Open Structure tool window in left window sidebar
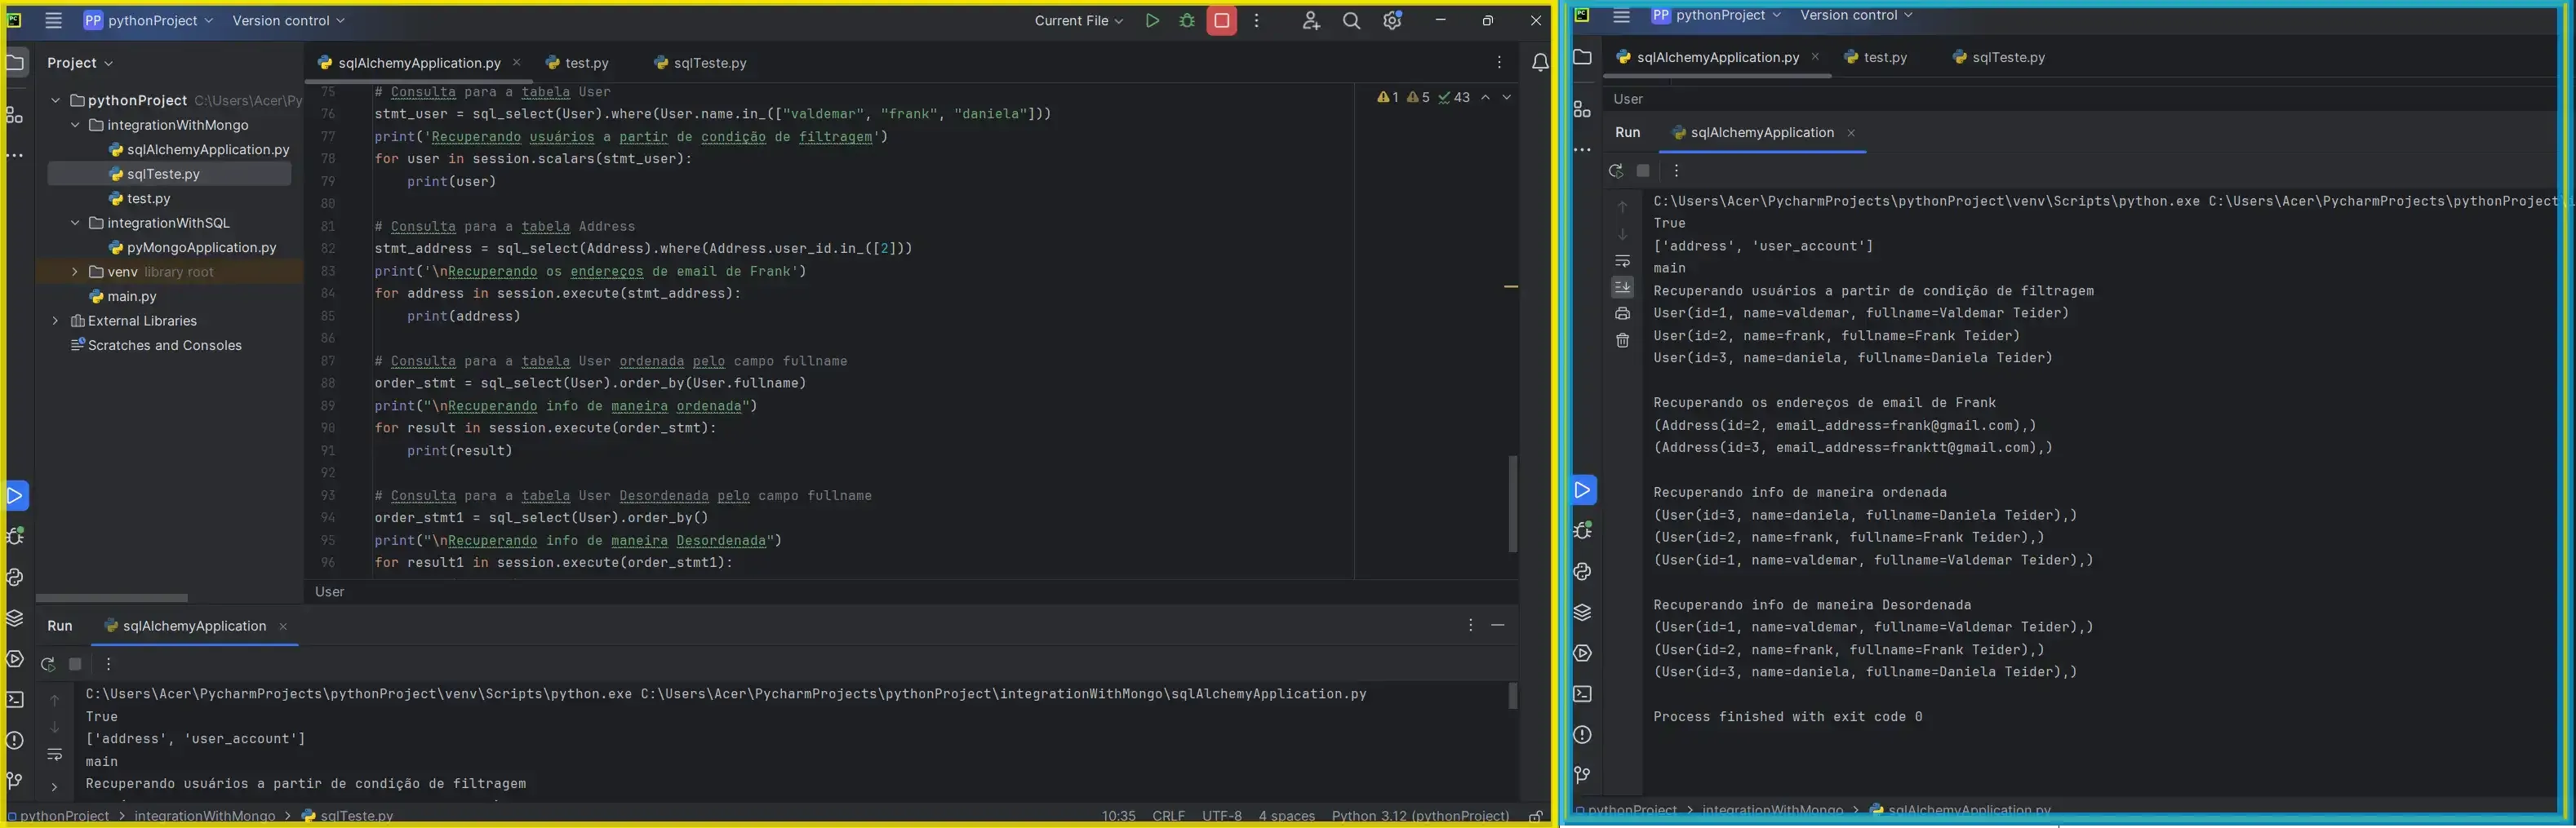Screen dimensions: 2576x828 tap(15, 115)
